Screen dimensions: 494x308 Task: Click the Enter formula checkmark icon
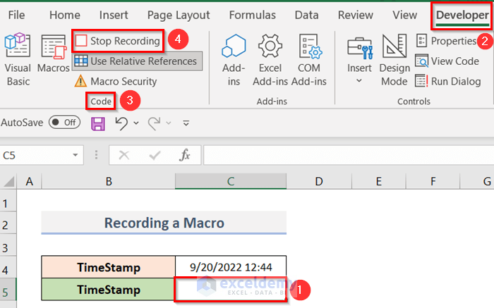click(x=155, y=155)
